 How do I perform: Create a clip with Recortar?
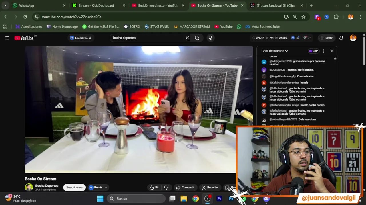click(x=210, y=187)
